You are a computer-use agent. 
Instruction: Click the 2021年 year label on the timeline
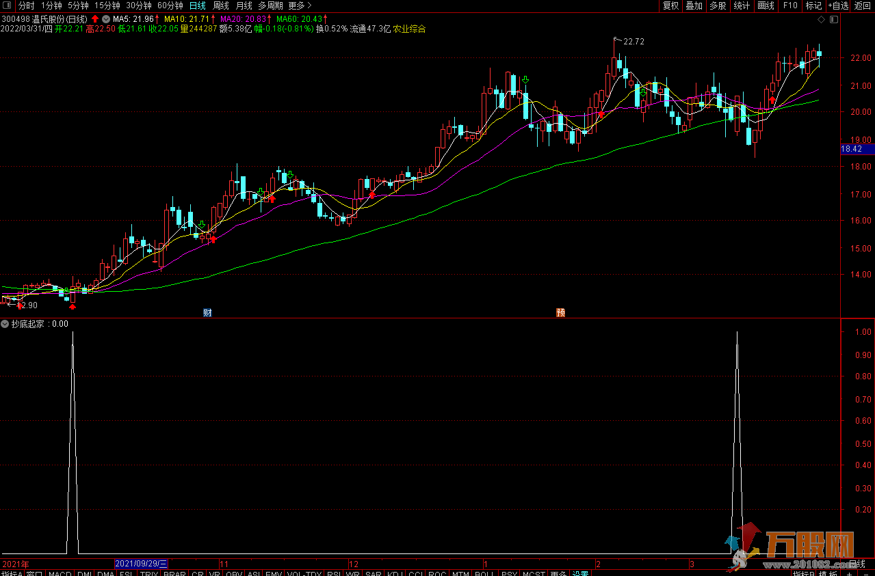pyautogui.click(x=15, y=564)
